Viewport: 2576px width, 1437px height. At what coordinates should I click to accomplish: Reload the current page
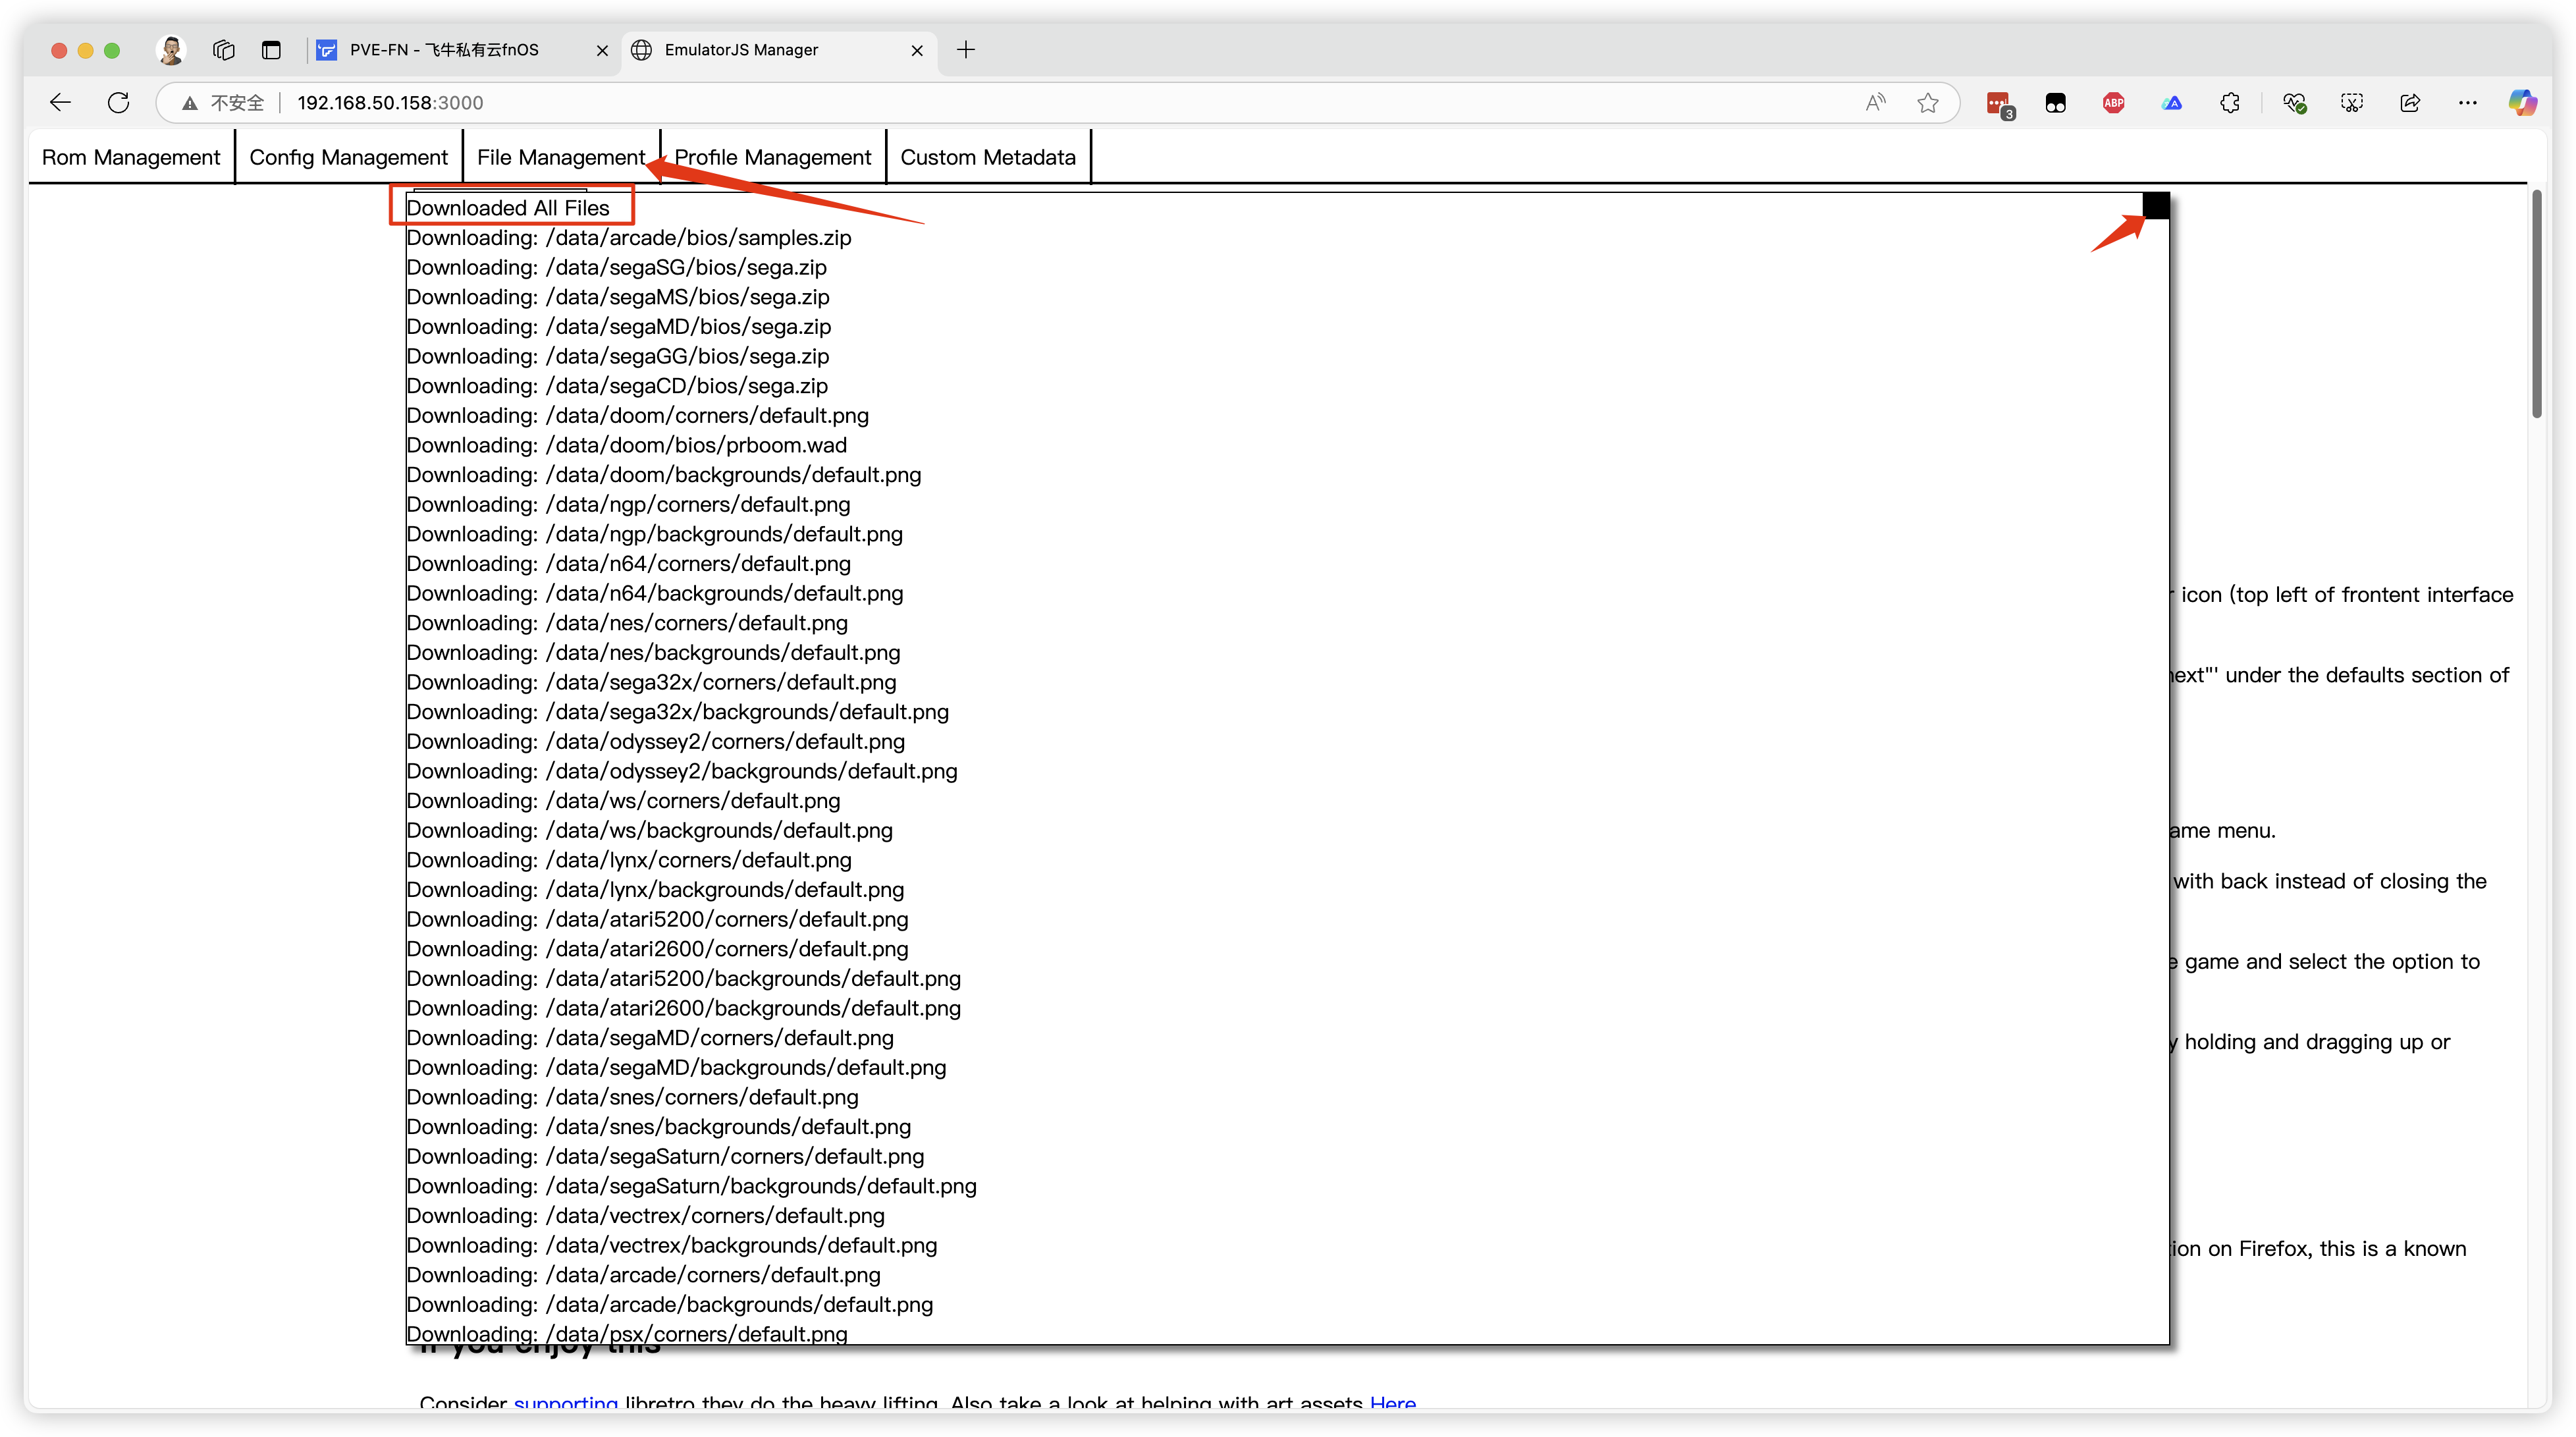click(118, 102)
